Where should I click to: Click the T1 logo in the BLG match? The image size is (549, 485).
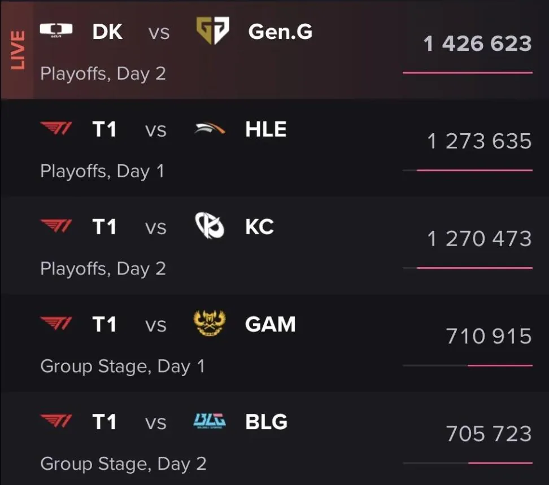[x=56, y=421]
